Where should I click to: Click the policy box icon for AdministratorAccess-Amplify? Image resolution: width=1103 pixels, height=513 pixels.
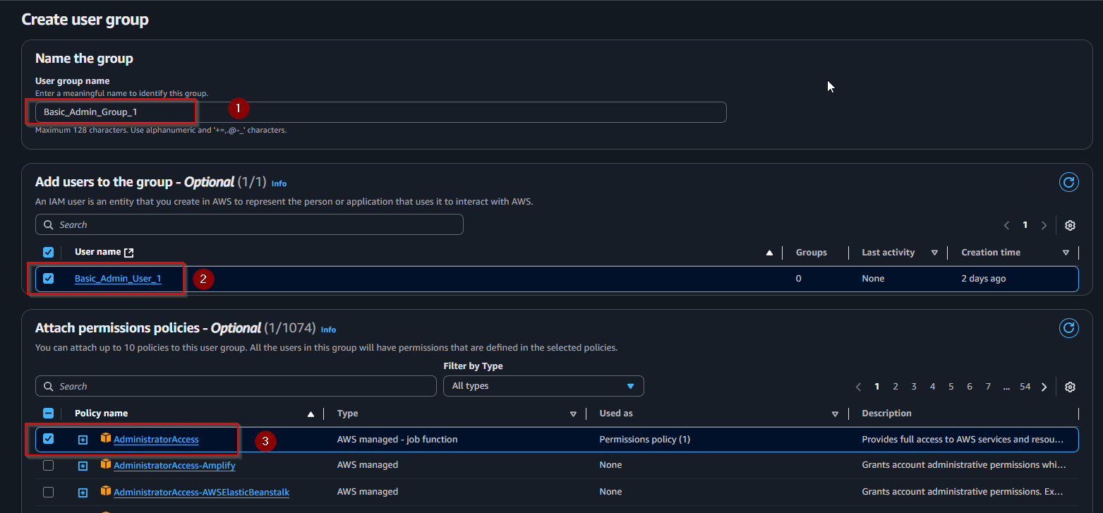(x=106, y=464)
